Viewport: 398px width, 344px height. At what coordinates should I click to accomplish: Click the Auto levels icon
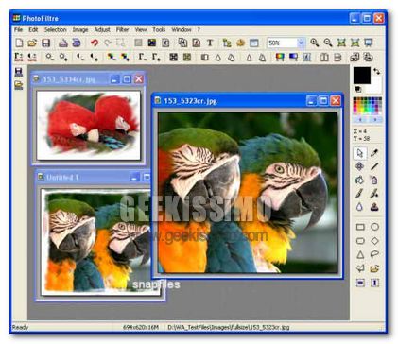[19, 57]
